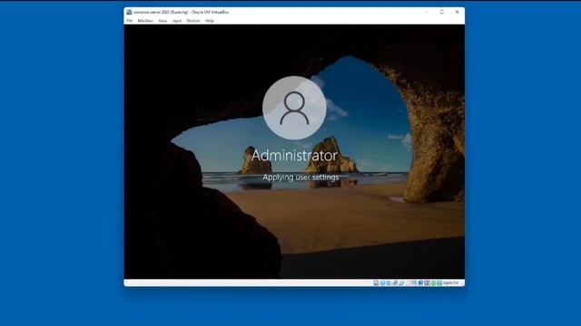Open the Machine menu
Image resolution: width=581 pixels, height=326 pixels.
[145, 21]
